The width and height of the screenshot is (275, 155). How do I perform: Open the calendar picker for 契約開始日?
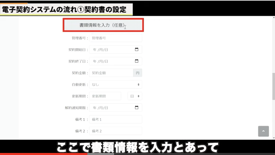[x=136, y=50]
